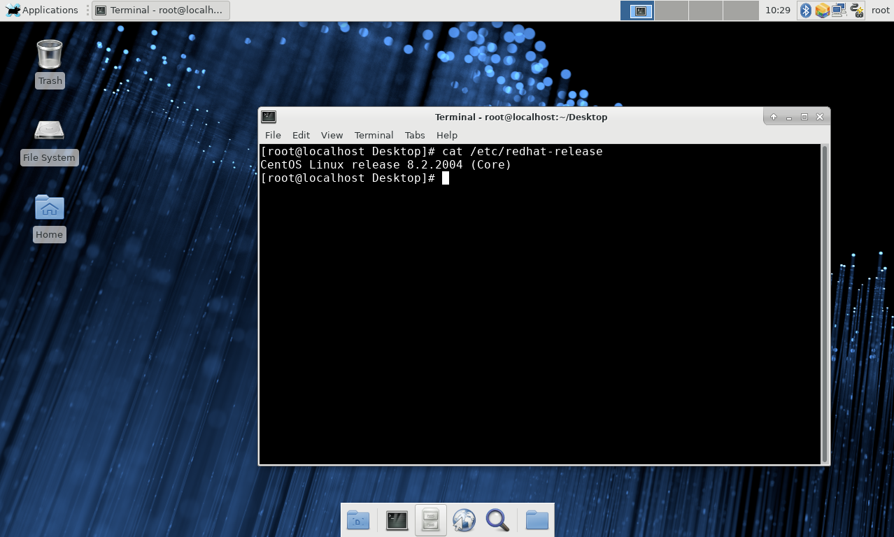Roll up the terminal window using the shade button
The image size is (894, 537).
click(x=774, y=117)
